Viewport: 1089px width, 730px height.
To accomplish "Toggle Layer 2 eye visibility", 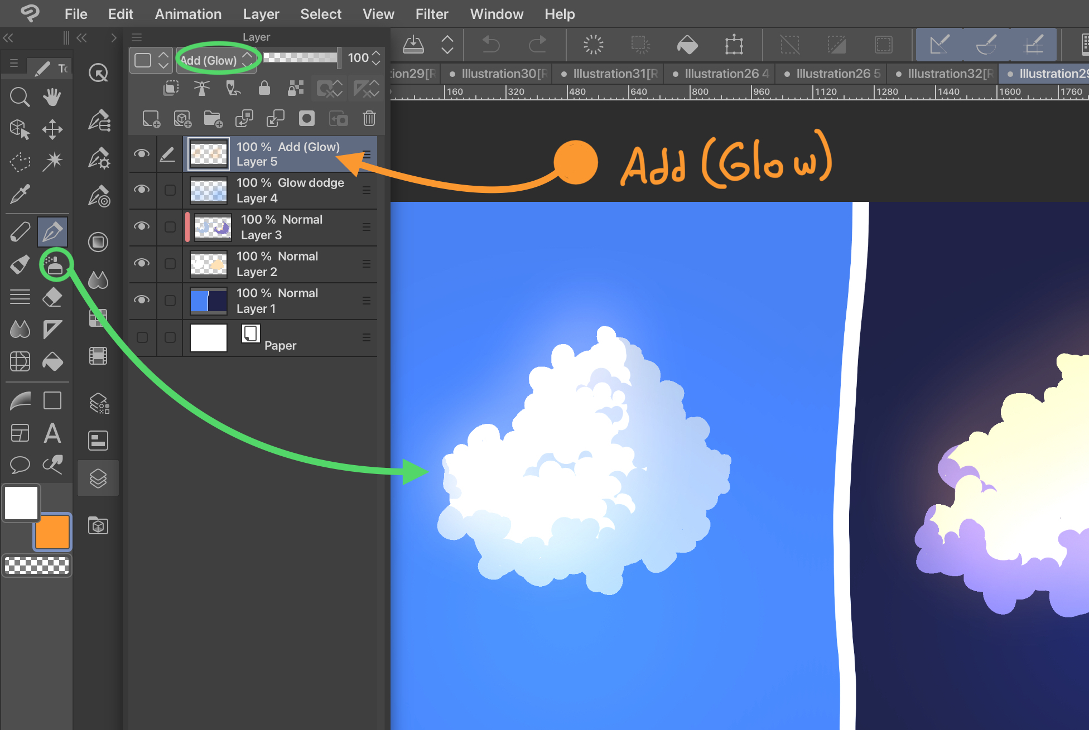I will 142,263.
